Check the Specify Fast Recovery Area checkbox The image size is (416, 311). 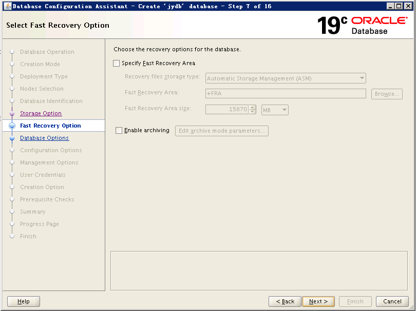point(116,63)
